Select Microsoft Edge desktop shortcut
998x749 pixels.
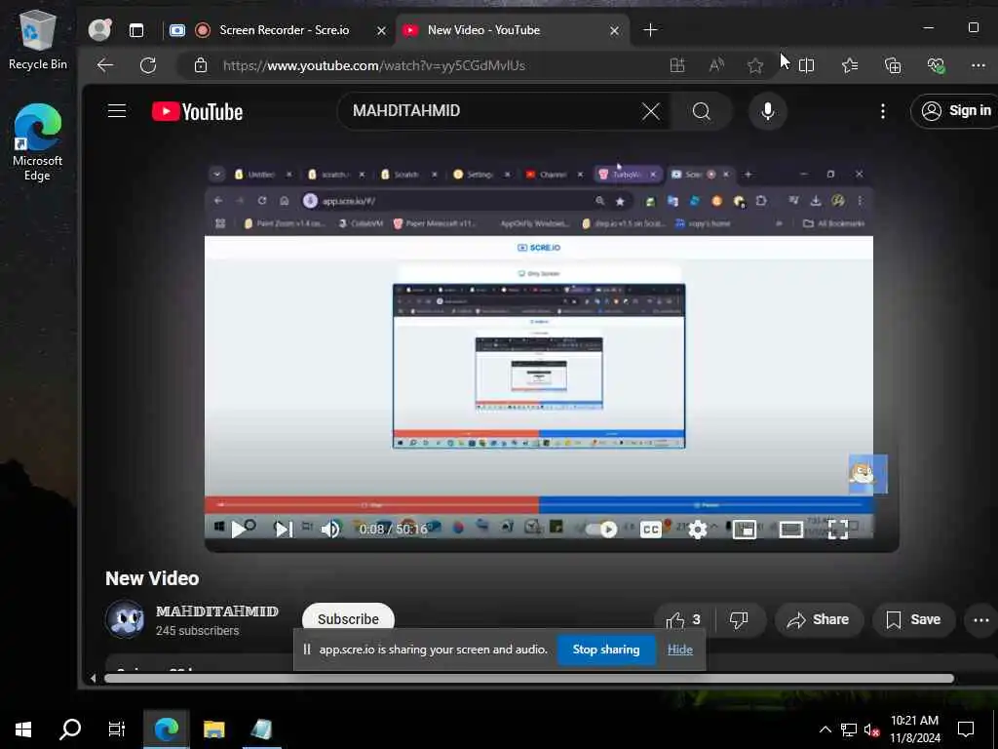(x=38, y=141)
